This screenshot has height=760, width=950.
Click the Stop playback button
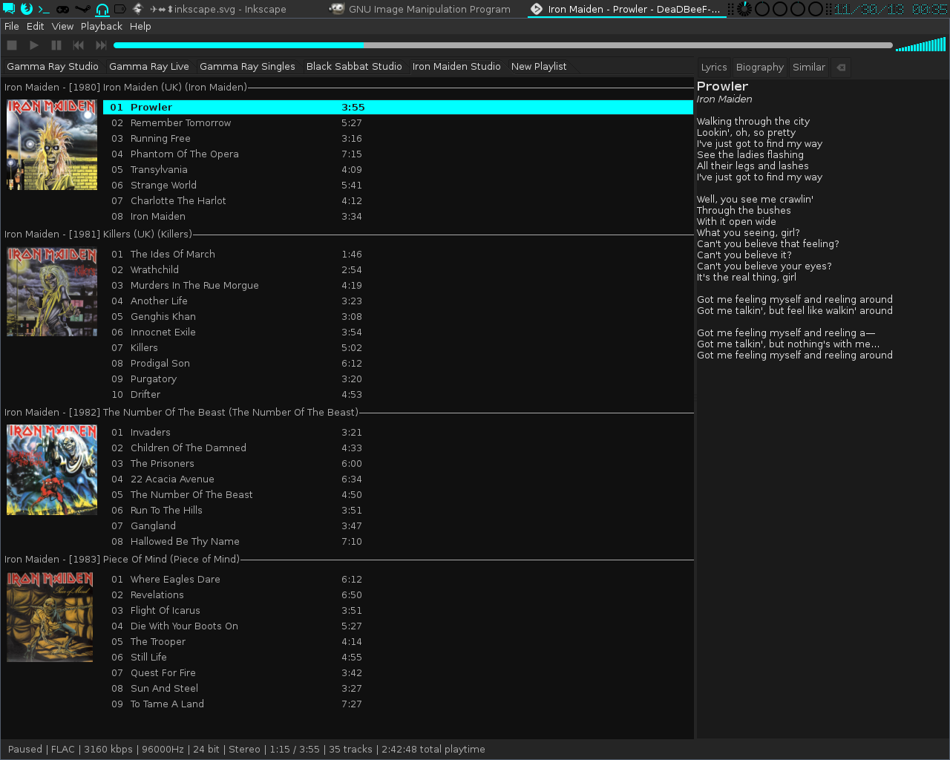click(x=12, y=45)
